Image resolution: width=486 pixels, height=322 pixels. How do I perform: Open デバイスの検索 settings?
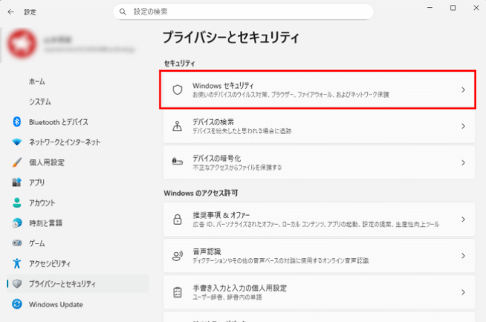click(x=319, y=126)
